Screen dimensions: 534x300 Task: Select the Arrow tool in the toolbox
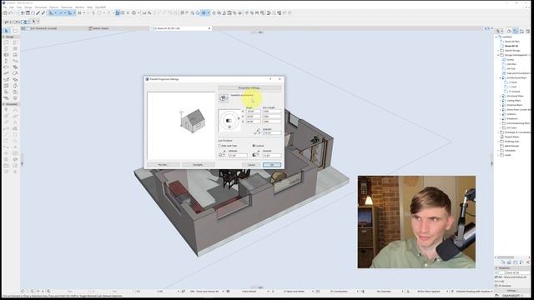point(7,31)
